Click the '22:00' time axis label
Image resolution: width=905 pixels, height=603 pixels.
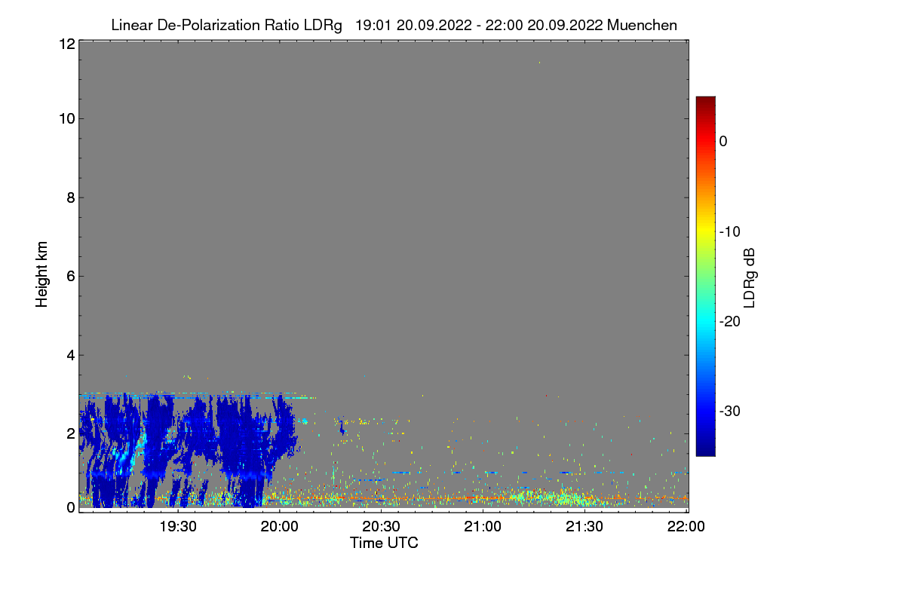686,526
